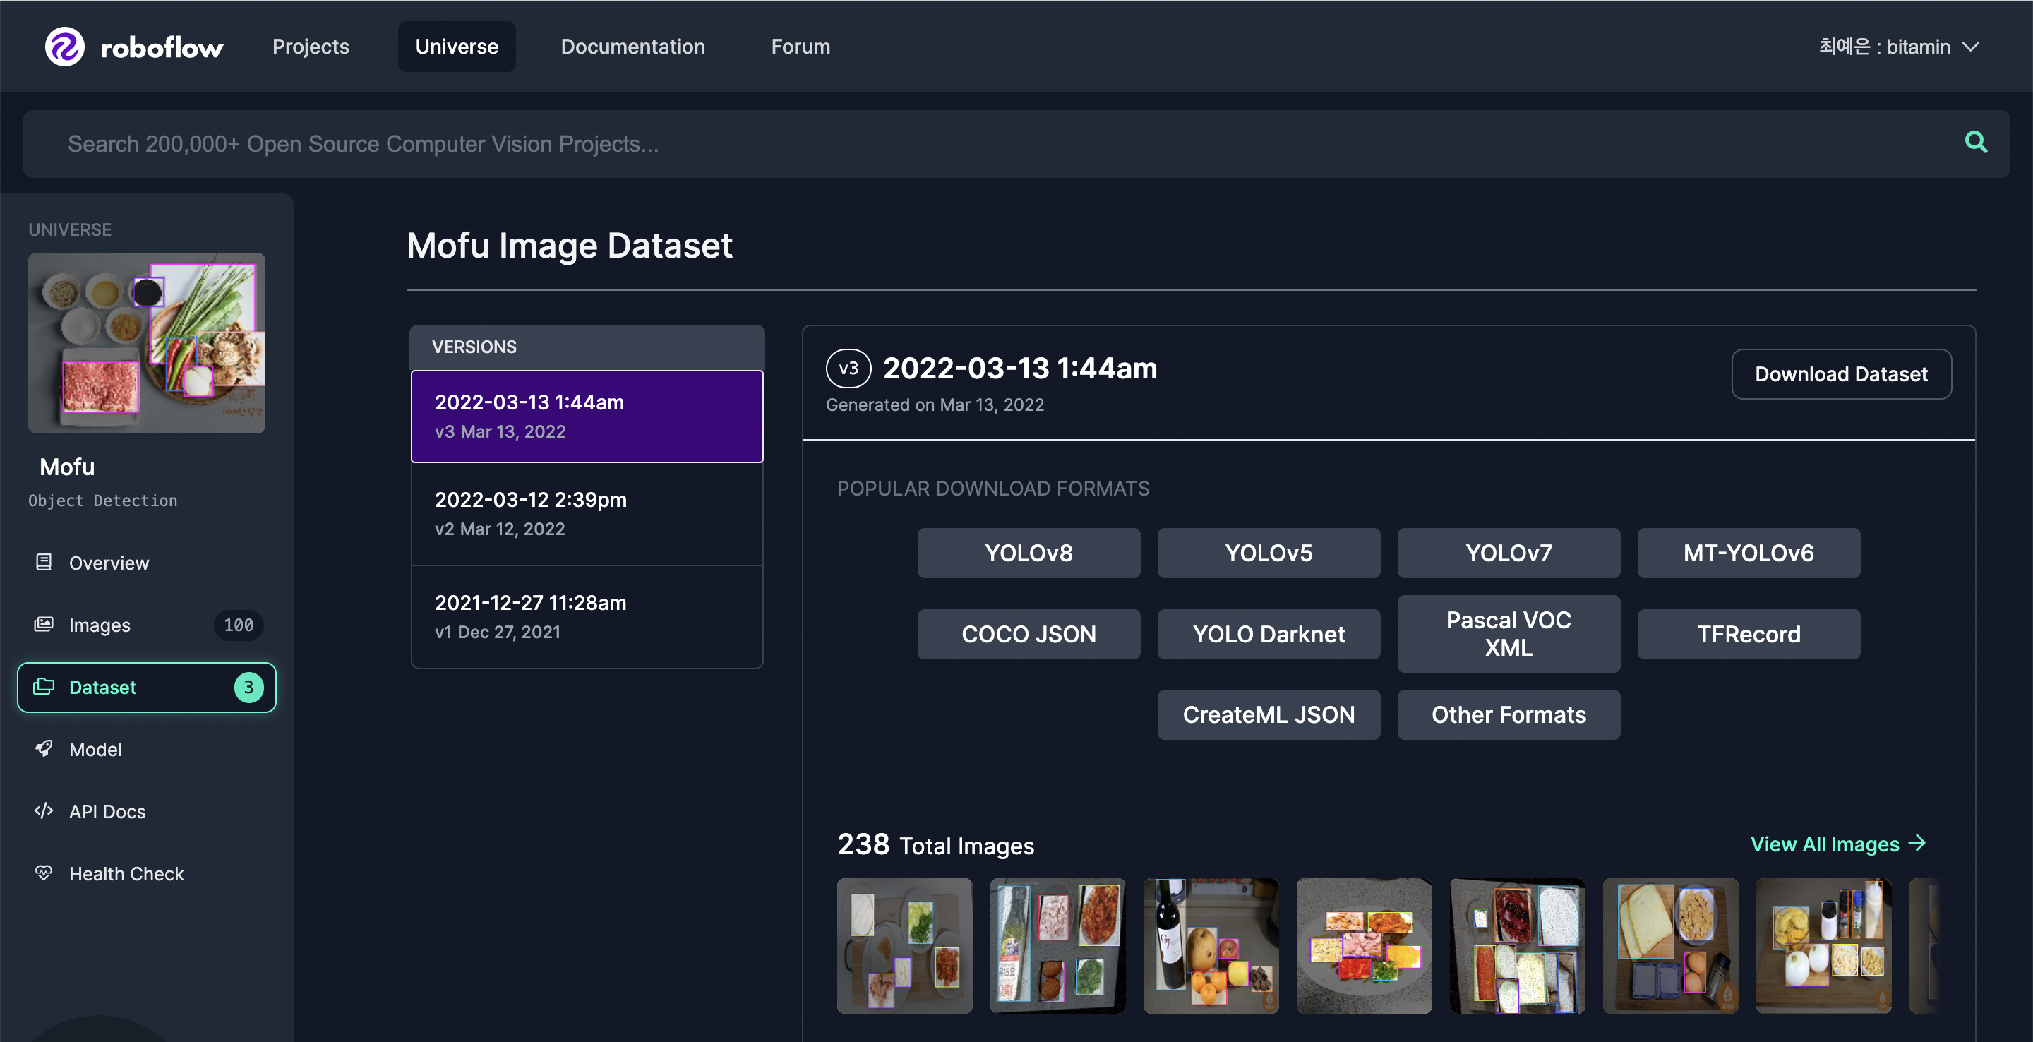Viewport: 2033px width, 1042px height.
Task: Click the Roboflow logo icon
Action: click(64, 47)
